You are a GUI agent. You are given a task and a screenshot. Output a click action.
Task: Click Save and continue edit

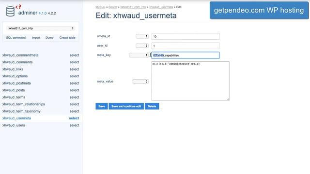pyautogui.click(x=126, y=106)
